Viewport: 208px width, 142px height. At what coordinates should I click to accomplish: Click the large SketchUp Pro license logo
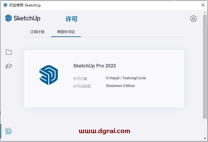(49, 75)
